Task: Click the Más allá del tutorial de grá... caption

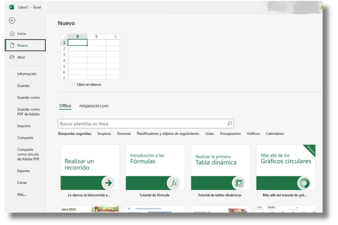Action: (285, 195)
